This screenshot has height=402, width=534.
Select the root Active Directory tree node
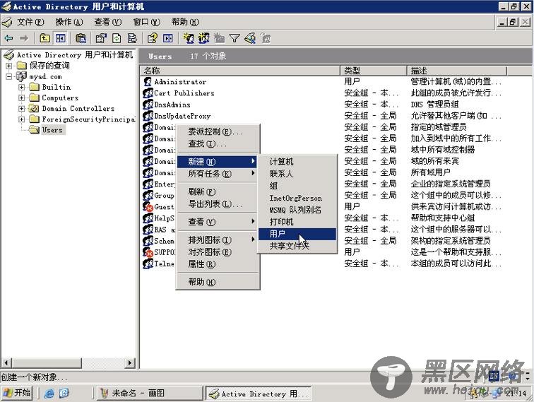click(75, 55)
